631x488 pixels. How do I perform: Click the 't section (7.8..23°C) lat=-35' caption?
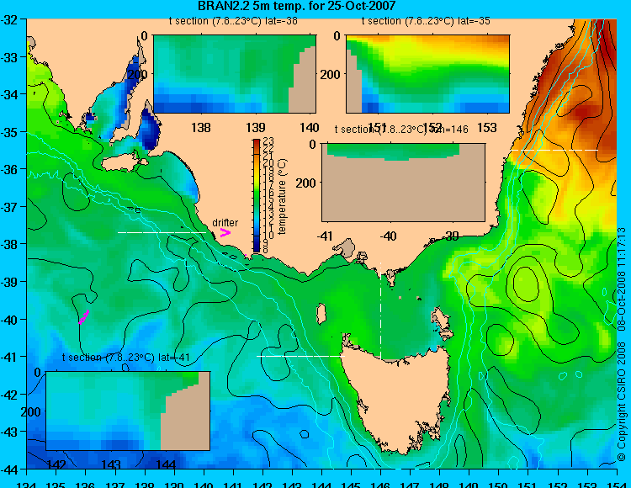(426, 21)
